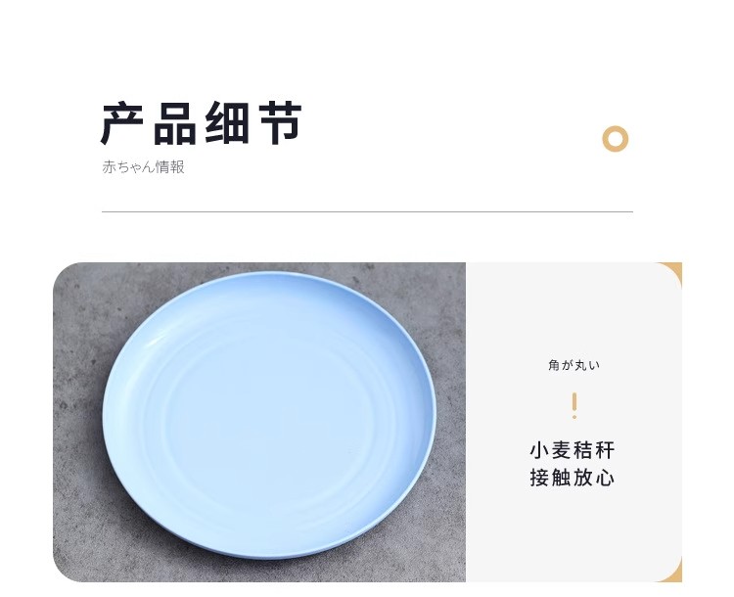
Task: Click the 角が丸い caption
Action: tap(573, 365)
